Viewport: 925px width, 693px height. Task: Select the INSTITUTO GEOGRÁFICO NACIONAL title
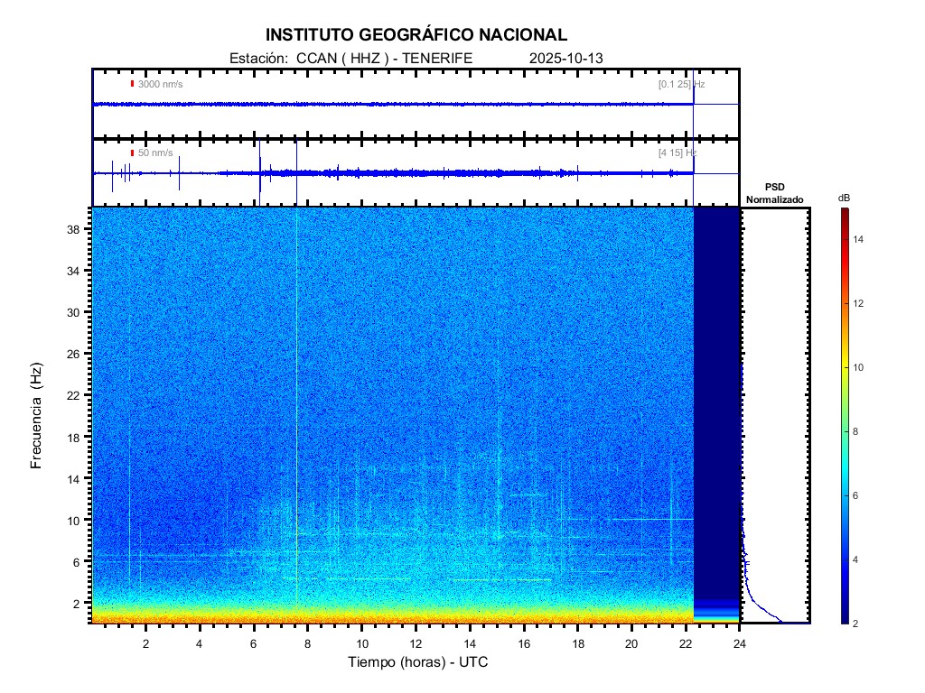(x=416, y=35)
